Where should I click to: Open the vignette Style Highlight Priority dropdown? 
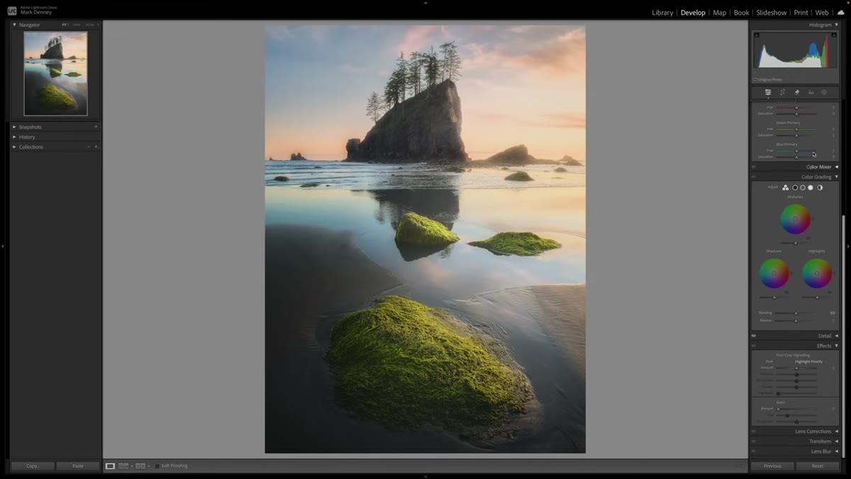tap(809, 361)
